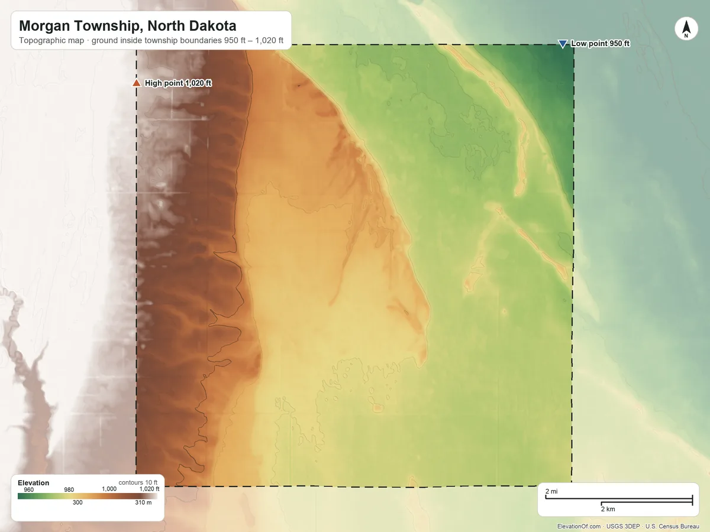Click the 'contours 10 ft' legend note
Screen dimensions: 710x532
pos(138,482)
